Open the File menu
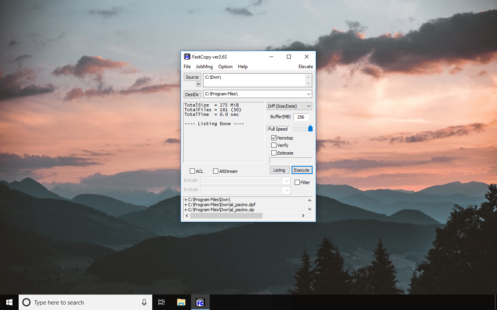The height and width of the screenshot is (310, 497). coord(187,67)
